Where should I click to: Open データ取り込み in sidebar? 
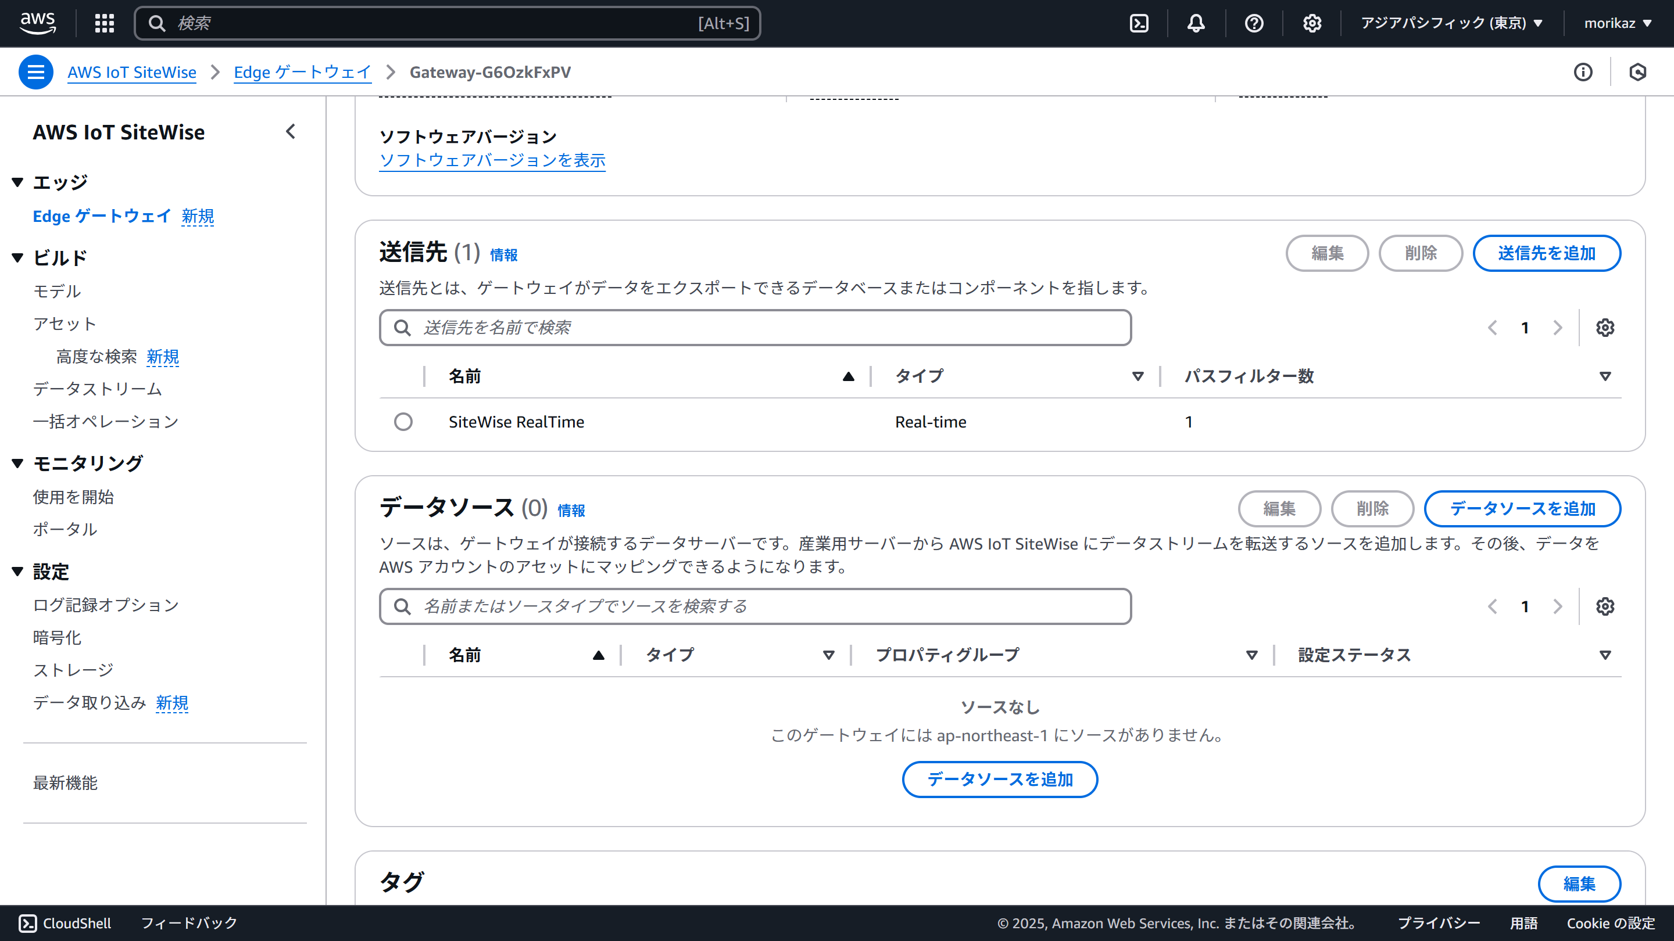(x=90, y=703)
